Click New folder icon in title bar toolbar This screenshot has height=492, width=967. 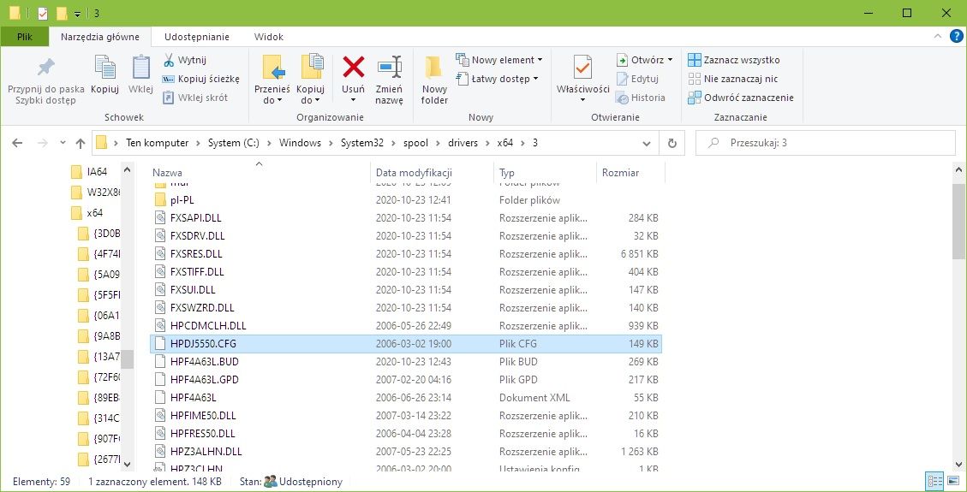tap(61, 13)
